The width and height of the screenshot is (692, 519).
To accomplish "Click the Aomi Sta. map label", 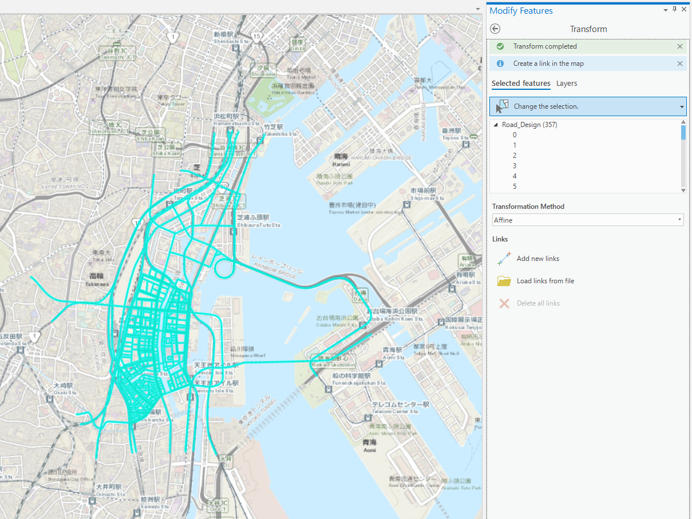I will 394,356.
